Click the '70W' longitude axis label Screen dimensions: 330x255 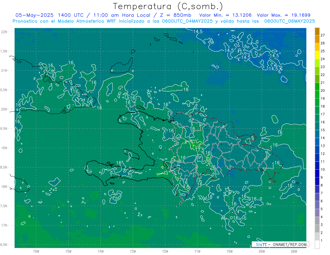point(229,252)
